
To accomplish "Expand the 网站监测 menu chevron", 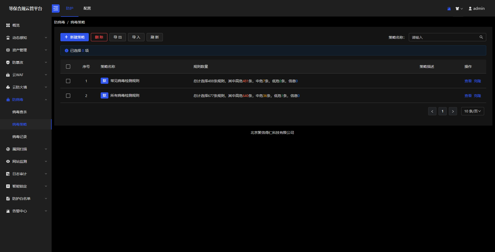I will coord(46,161).
